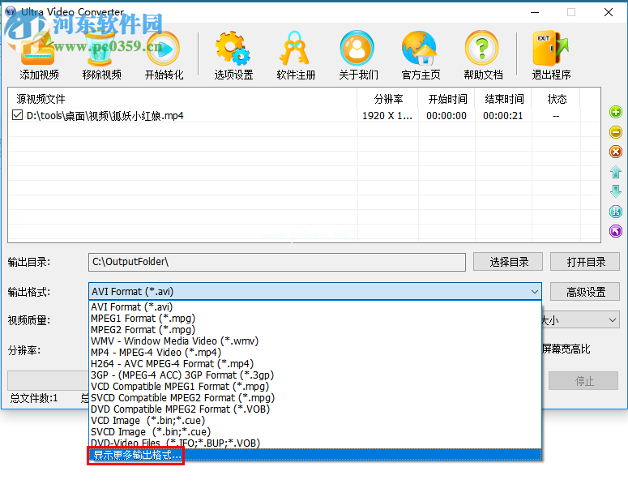This screenshot has width=628, height=484.
Task: Click the green plus add icon on right sidebar
Action: 616,112
